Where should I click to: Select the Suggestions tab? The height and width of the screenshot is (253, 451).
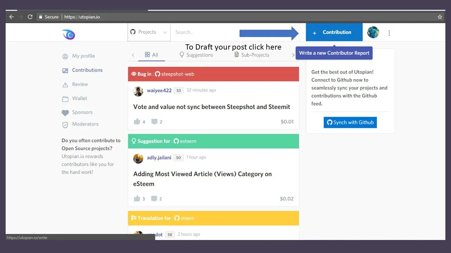click(x=196, y=55)
